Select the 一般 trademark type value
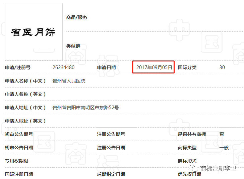 click(224, 148)
